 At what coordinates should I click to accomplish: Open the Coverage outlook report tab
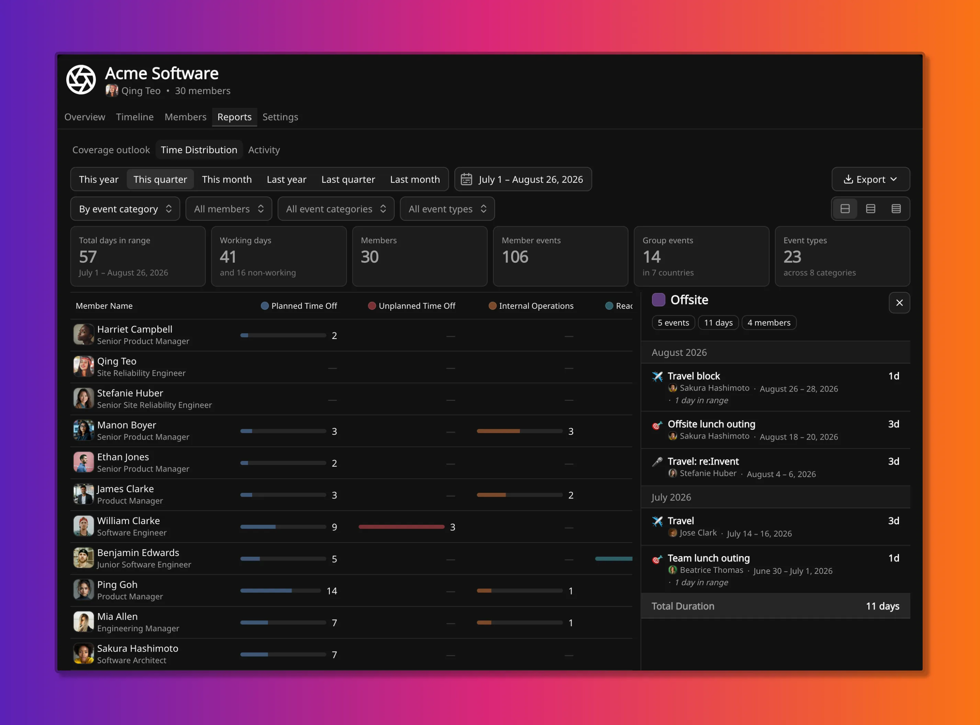(111, 150)
